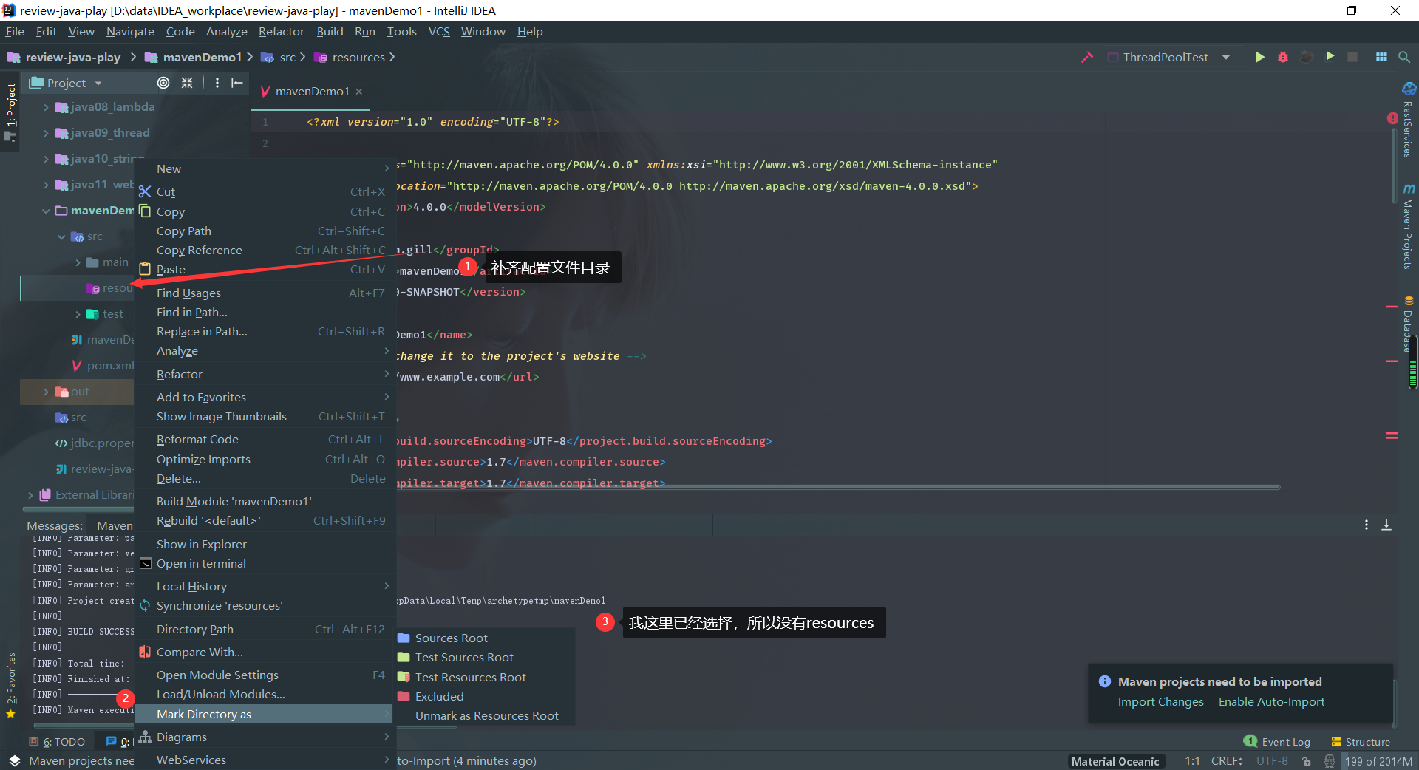Click the Import Changes link
The image size is (1419, 770).
pyautogui.click(x=1160, y=702)
